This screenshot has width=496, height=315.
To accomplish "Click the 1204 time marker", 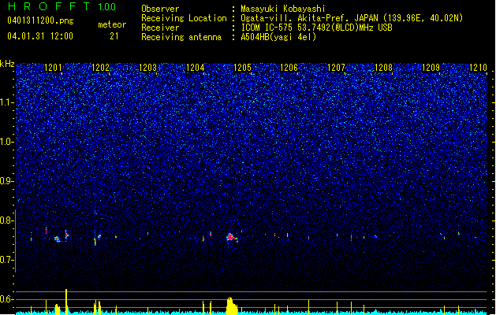I will coord(196,68).
